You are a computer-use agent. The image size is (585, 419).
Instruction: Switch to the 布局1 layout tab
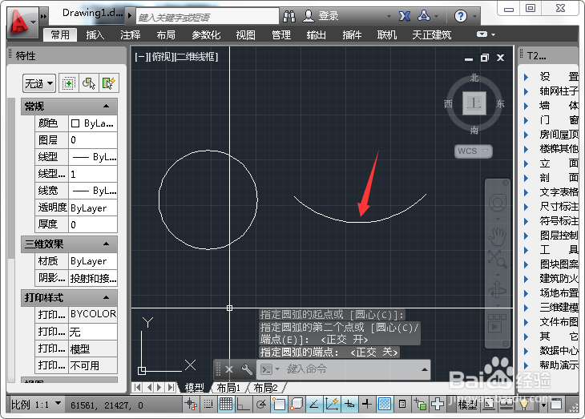[x=228, y=388]
